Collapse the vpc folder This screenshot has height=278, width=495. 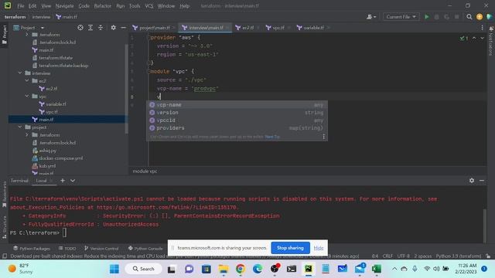(x=27, y=96)
